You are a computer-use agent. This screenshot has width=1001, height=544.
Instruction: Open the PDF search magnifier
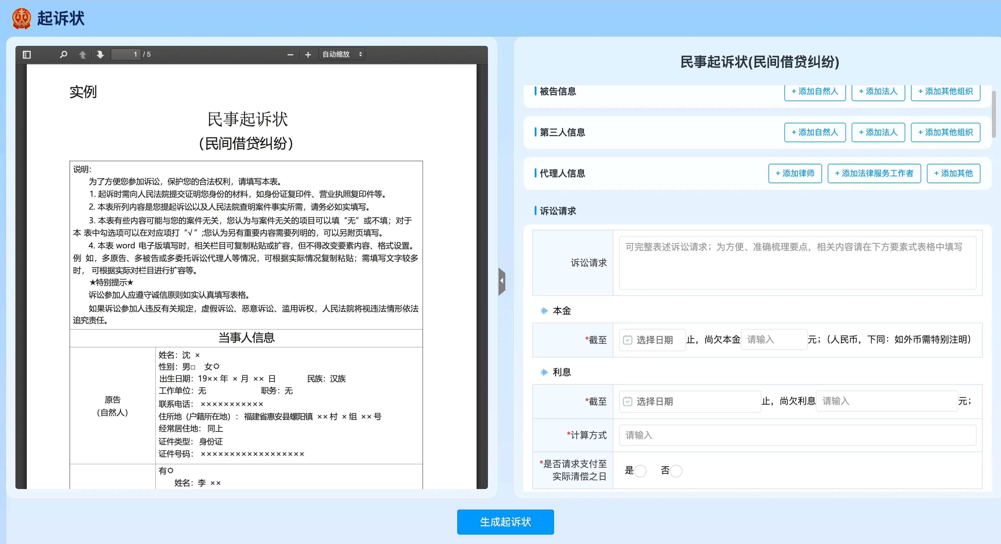[63, 55]
